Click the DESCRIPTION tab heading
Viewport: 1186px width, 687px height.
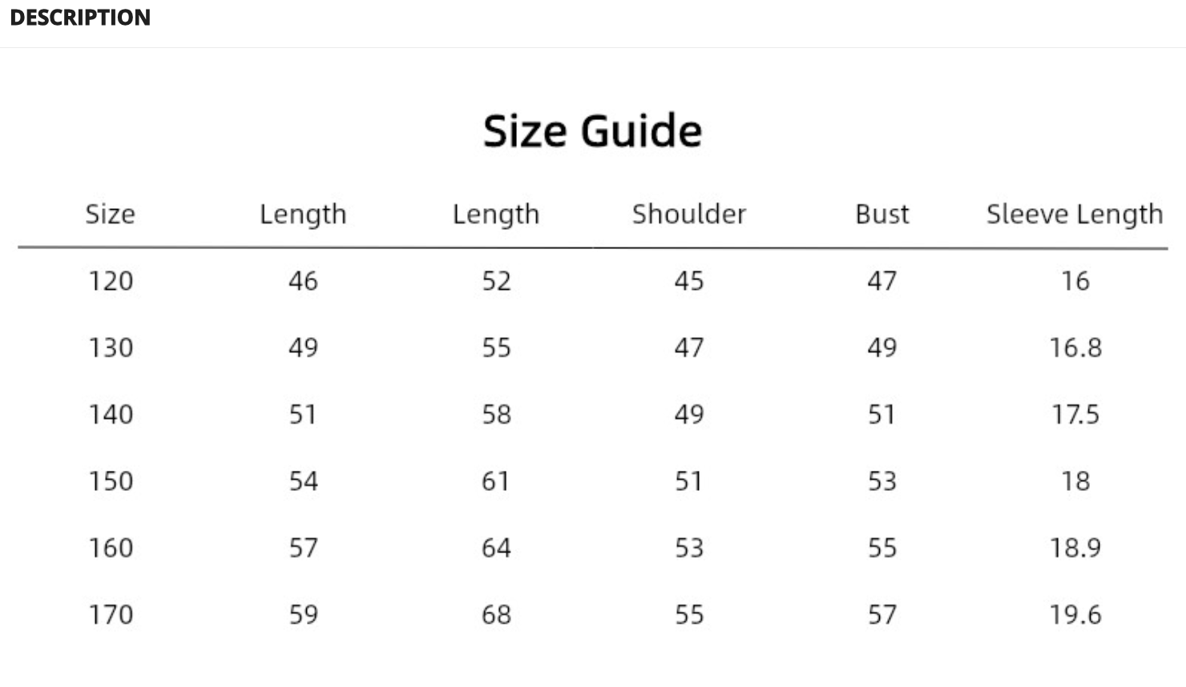click(80, 18)
